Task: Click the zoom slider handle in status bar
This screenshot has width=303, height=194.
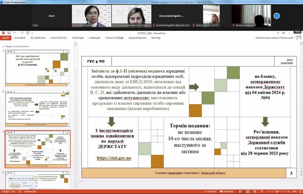Action: click(277, 191)
